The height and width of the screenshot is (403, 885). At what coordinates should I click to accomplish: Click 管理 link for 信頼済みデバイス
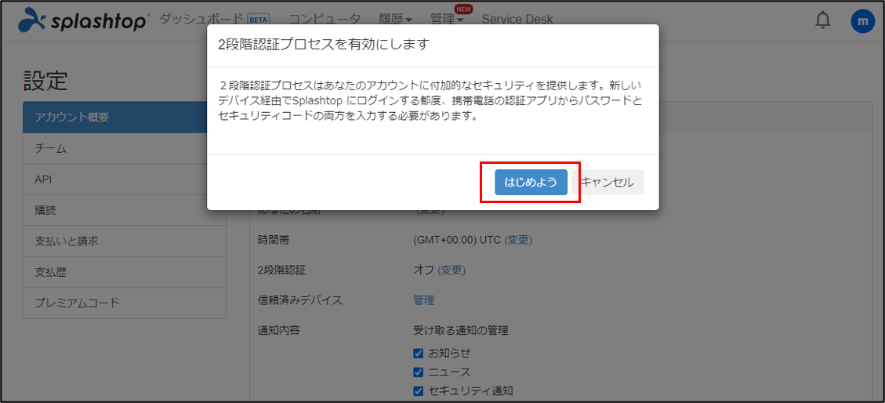(424, 300)
